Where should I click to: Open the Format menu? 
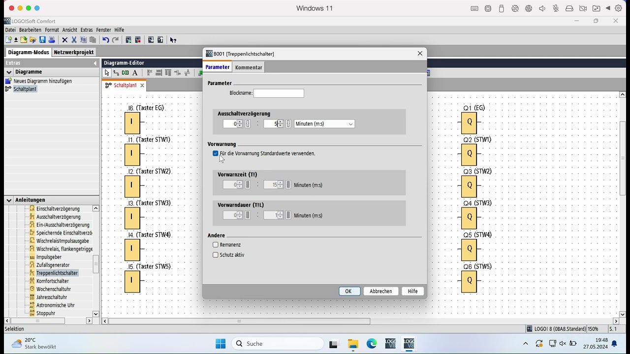(x=52, y=30)
